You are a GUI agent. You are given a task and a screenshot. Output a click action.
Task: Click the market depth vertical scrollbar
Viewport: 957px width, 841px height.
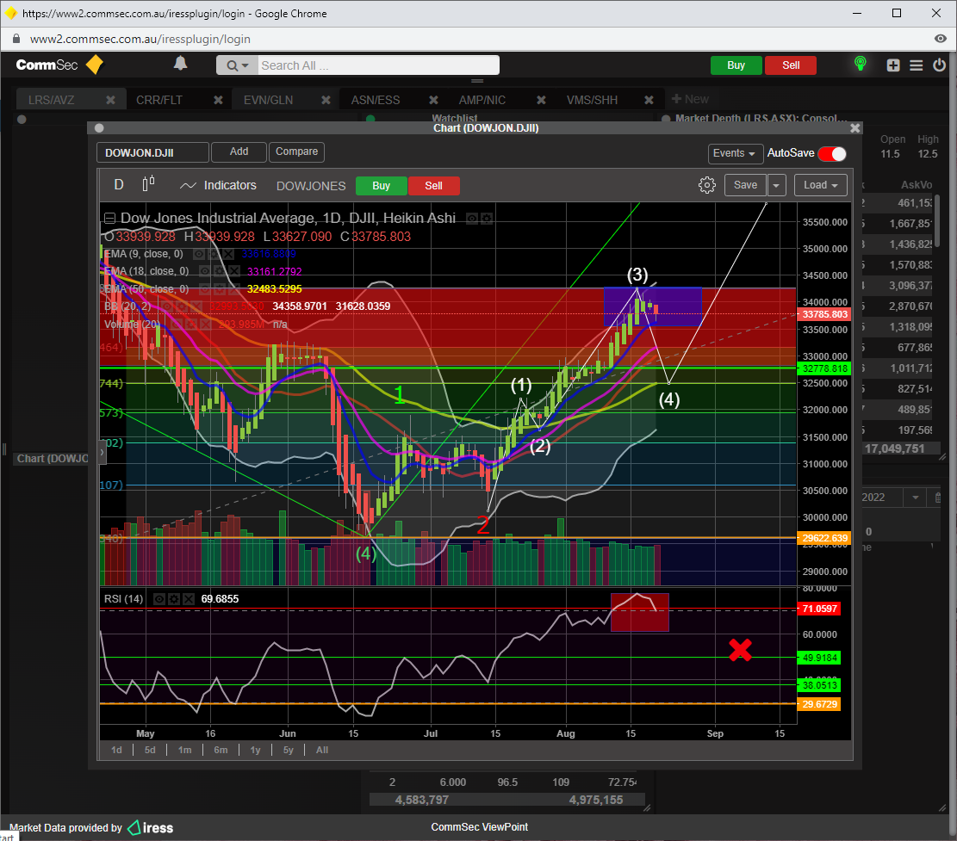tap(937, 220)
